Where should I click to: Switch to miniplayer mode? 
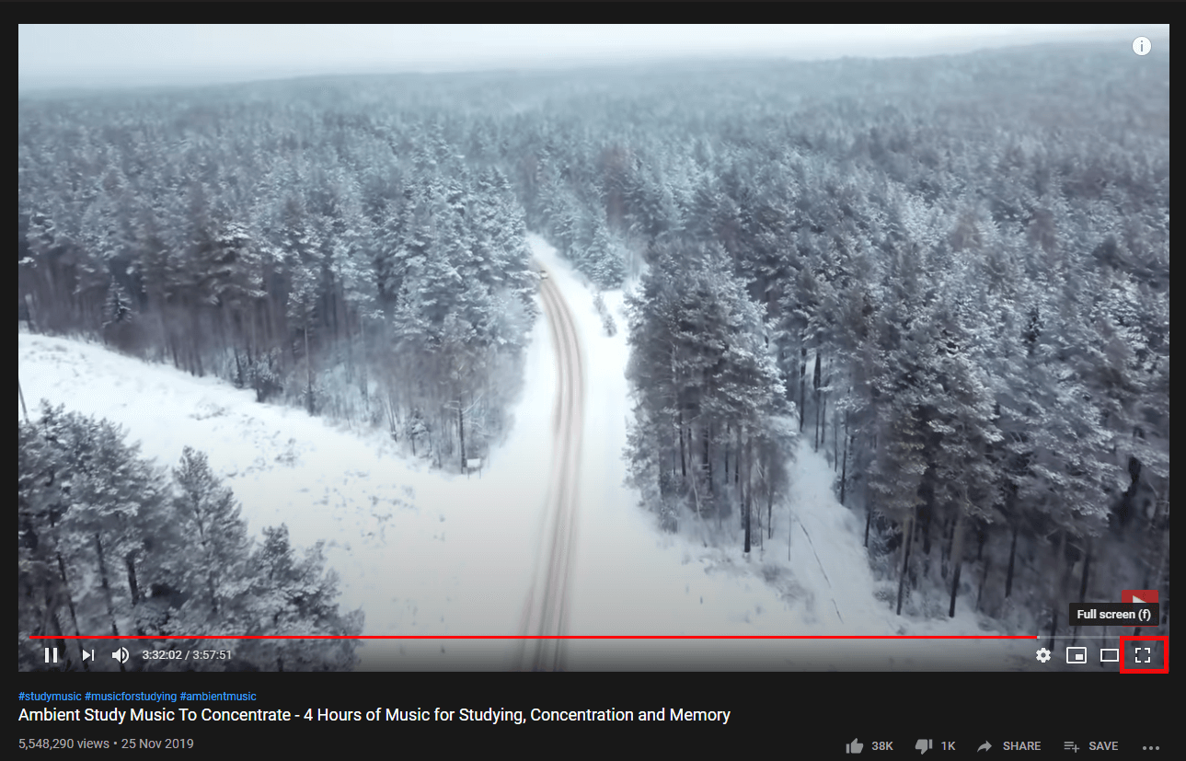1077,655
